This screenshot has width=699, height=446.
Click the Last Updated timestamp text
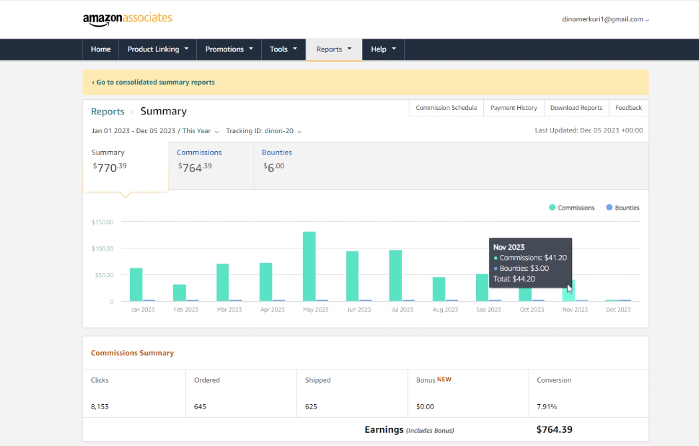(589, 130)
